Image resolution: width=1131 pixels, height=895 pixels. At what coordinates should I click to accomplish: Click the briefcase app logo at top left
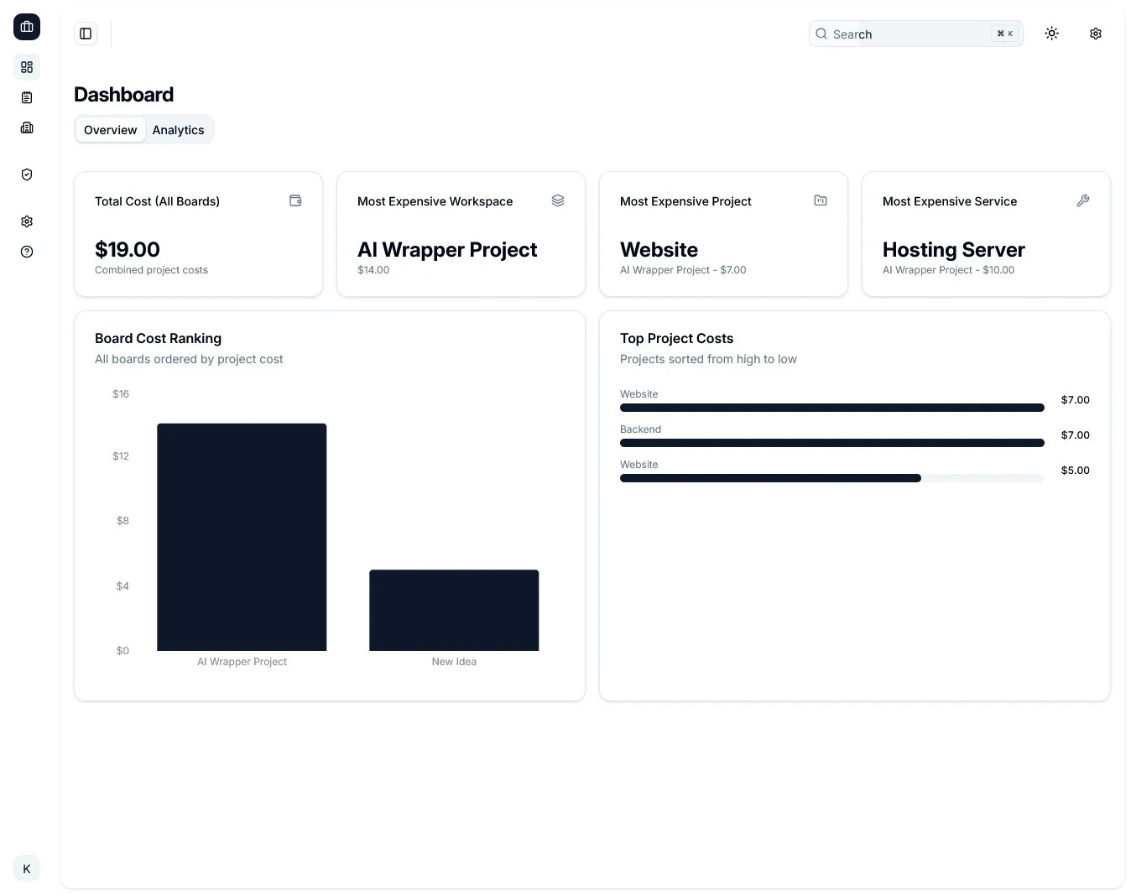pyautogui.click(x=26, y=26)
